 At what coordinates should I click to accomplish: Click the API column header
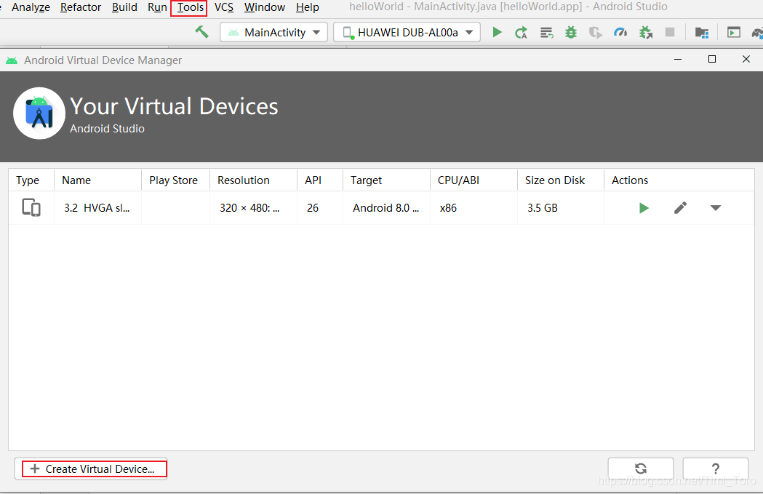tap(320, 180)
